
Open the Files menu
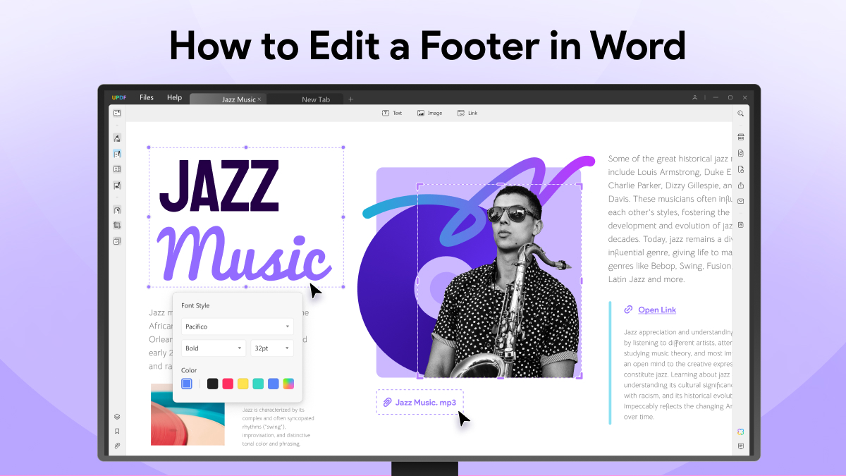coord(147,97)
